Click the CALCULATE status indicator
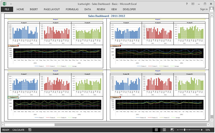 18,130
